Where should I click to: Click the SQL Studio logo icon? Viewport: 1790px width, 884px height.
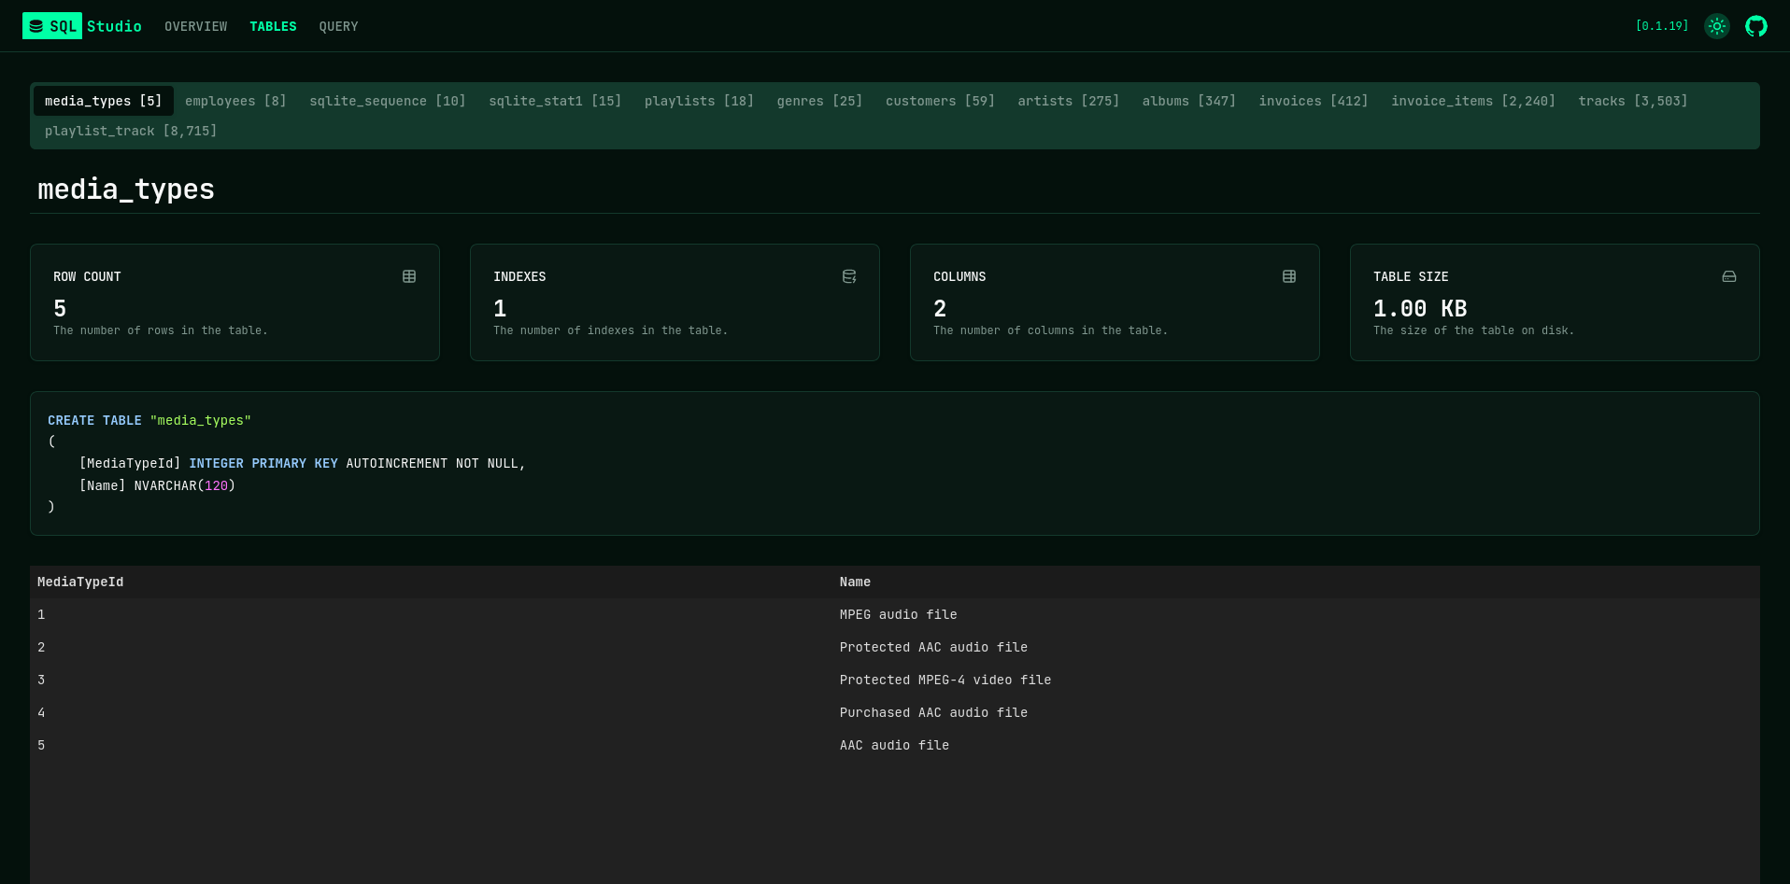pyautogui.click(x=36, y=26)
